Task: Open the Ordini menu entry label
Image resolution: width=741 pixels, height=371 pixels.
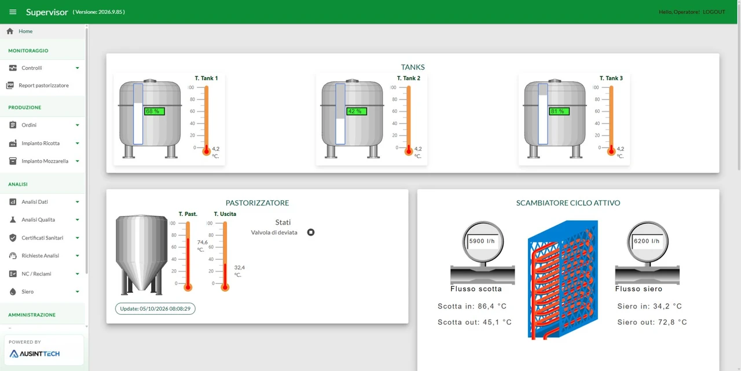Action: tap(29, 125)
